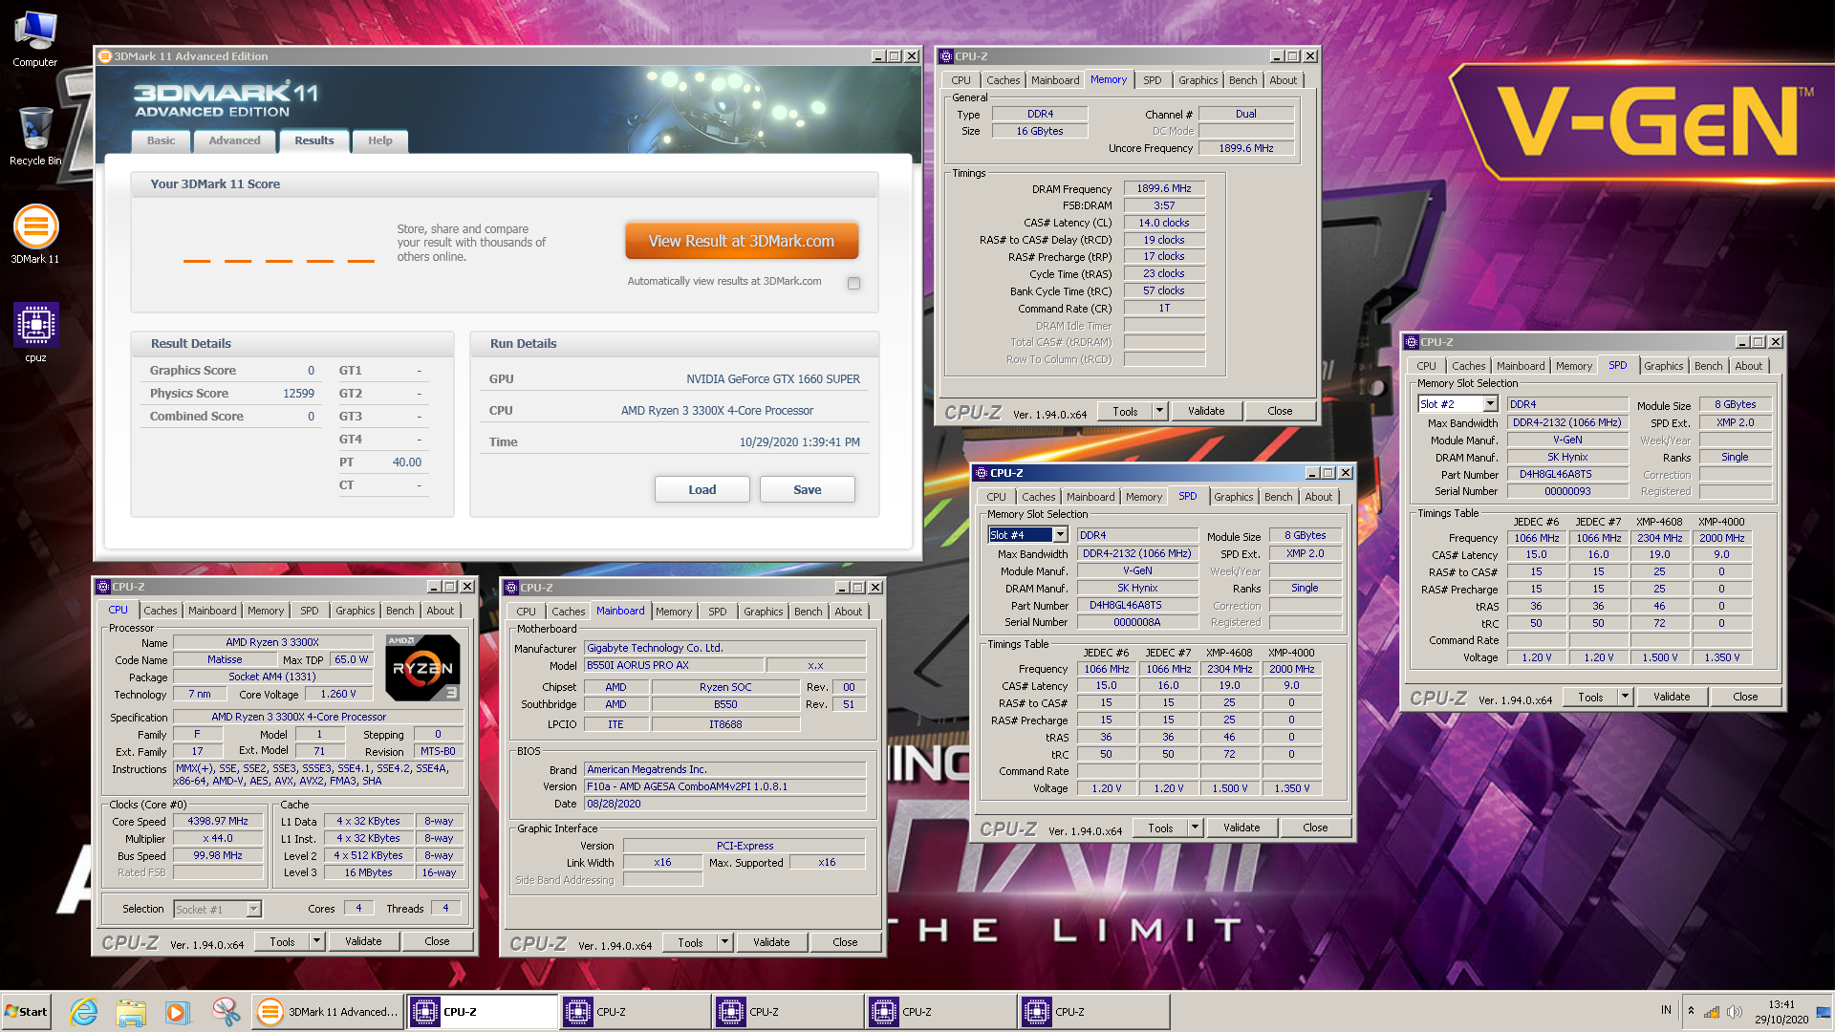1835x1032 pixels.
Task: Click the Specification AMD Ryzen 3 3300X field
Action: pyautogui.click(x=318, y=717)
